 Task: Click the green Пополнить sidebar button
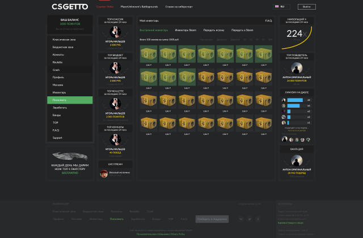(70, 100)
